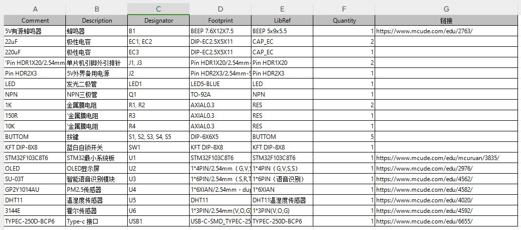
Task: Select the 蓝白自锁开关 cell
Action: [97, 147]
